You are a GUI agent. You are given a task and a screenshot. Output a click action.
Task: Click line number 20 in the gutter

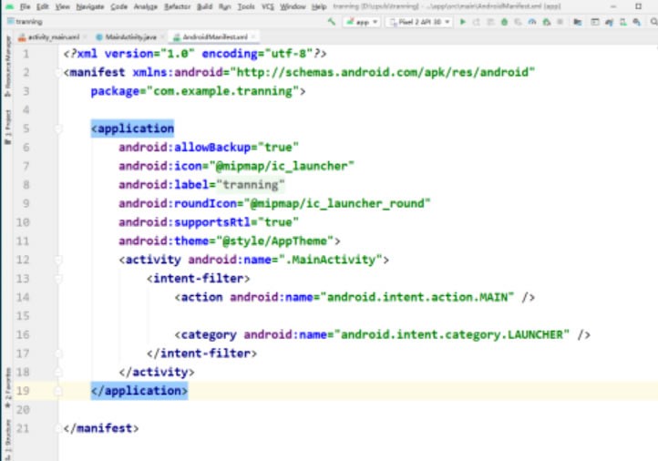(x=23, y=410)
